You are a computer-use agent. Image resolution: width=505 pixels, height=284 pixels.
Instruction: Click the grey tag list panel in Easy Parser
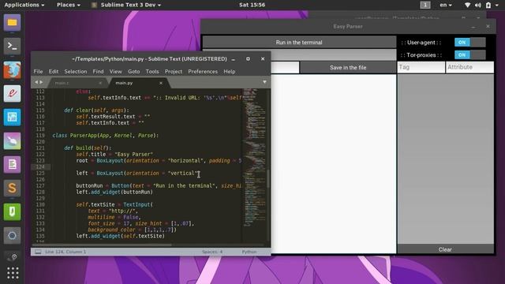point(445,159)
